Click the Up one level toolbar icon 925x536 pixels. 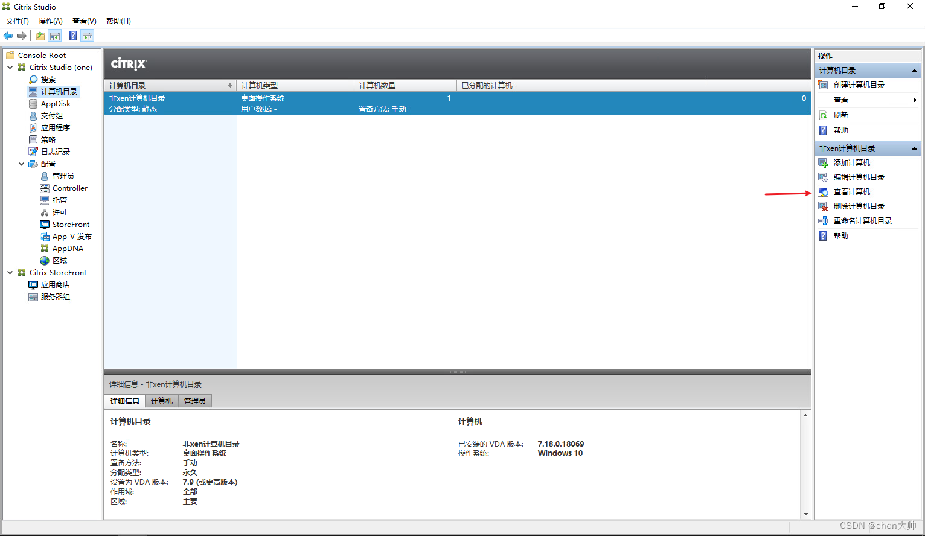[40, 36]
